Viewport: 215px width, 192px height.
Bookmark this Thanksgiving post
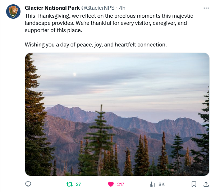pyautogui.click(x=194, y=184)
